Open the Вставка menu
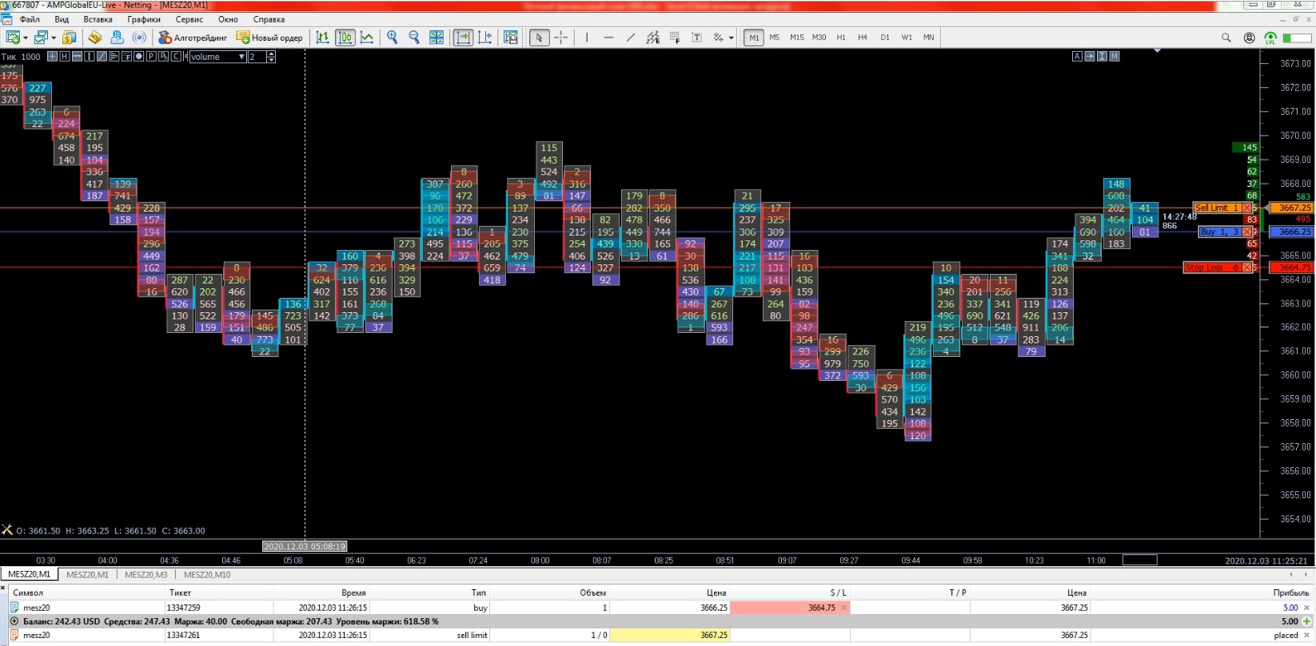The height and width of the screenshot is (646, 1316). coord(98,19)
